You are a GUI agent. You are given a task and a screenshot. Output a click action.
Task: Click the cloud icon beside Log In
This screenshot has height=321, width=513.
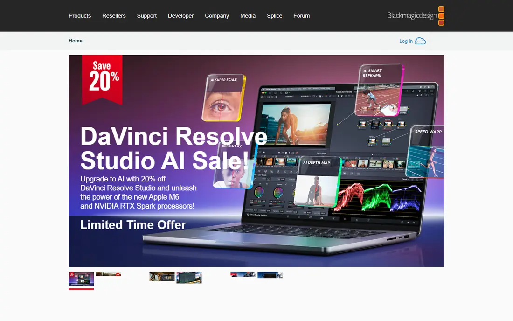[x=420, y=41]
